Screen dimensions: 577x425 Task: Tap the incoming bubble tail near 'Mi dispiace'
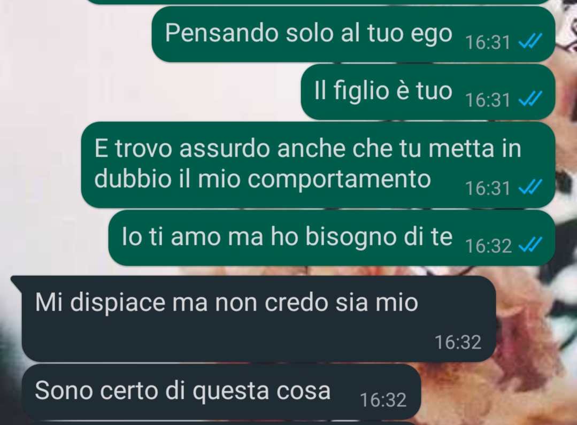coord(17,281)
